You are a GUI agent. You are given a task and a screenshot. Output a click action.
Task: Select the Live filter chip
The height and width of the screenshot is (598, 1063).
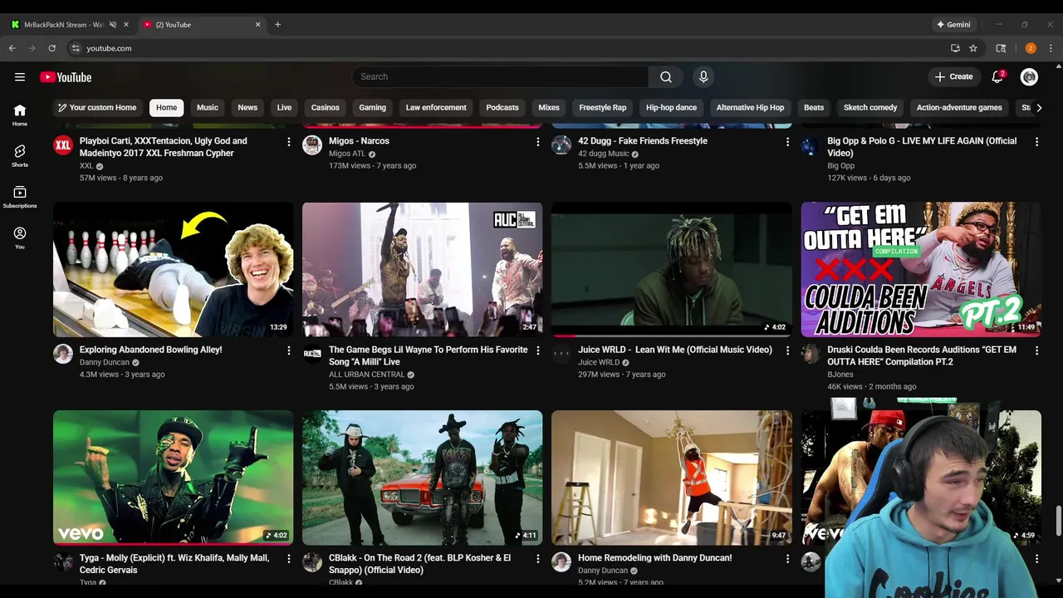(x=284, y=108)
